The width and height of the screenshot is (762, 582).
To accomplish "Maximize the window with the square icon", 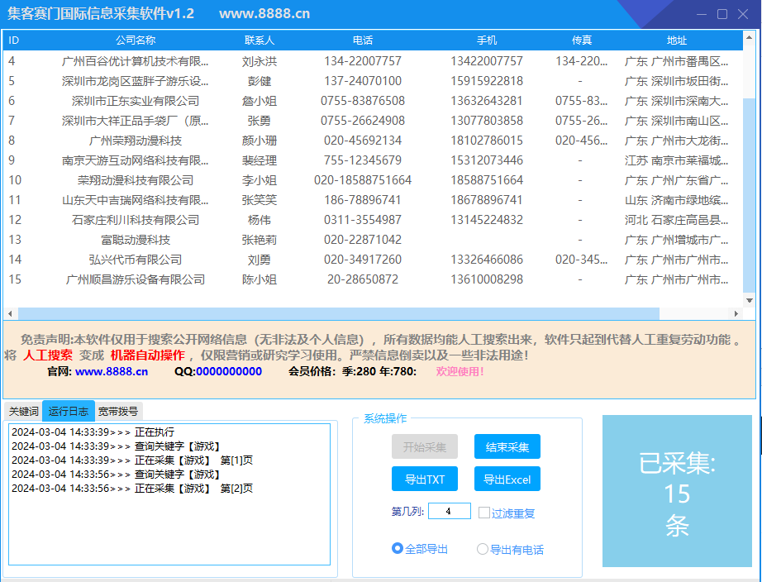I will coord(722,14).
